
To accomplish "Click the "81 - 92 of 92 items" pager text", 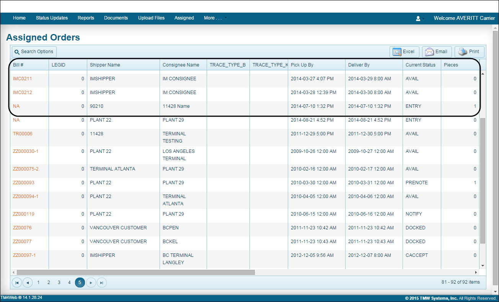I will coord(461,282).
